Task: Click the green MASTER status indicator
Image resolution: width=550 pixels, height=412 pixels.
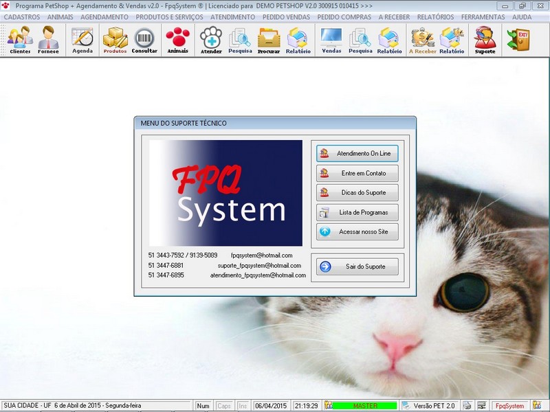Action: point(365,406)
